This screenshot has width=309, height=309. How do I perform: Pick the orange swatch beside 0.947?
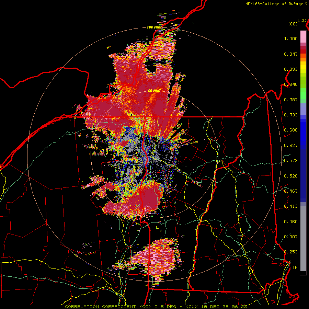click(x=303, y=56)
